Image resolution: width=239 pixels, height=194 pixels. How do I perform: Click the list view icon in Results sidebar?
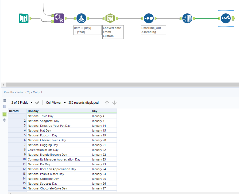(x=5, y=100)
